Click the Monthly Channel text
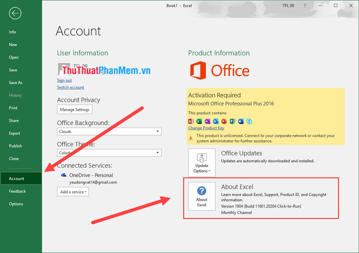Viewport: 359px width, 253px height. pos(236,213)
